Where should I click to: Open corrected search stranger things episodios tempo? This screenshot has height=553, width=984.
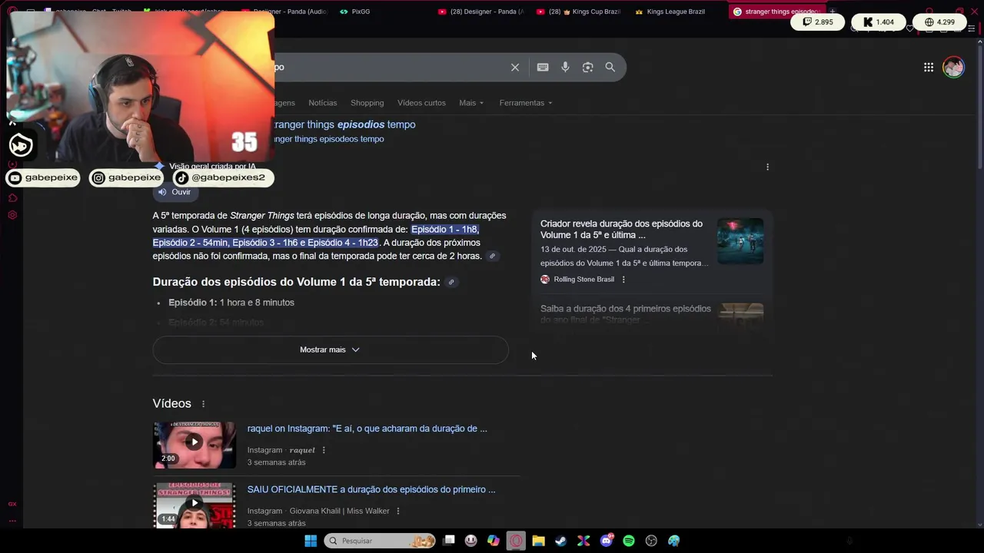point(344,124)
